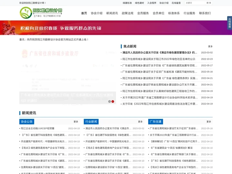Open 广东省绿色建筑发展专项规划 focus news
This screenshot has width=232, height=174.
pos(159,65)
